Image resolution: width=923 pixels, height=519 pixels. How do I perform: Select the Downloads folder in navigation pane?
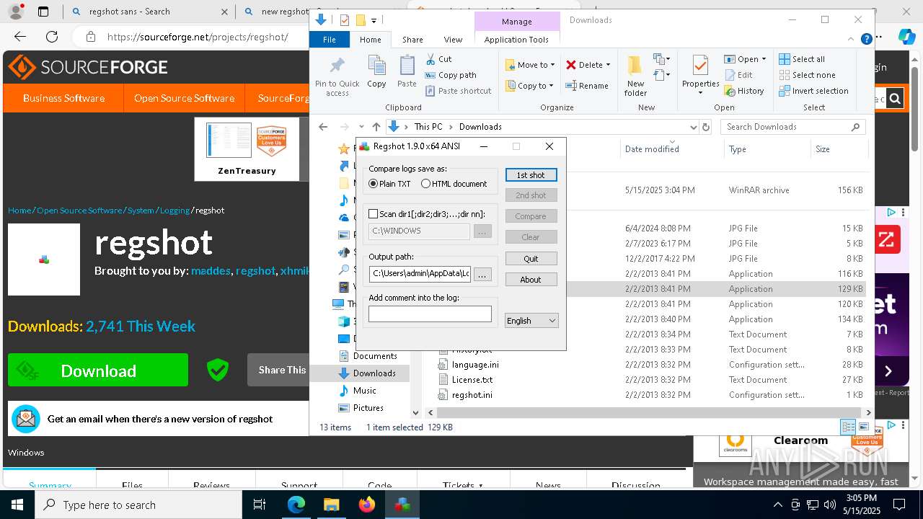point(374,373)
